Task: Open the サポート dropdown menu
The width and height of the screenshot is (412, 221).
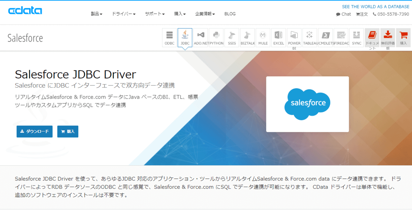Action: (154, 14)
